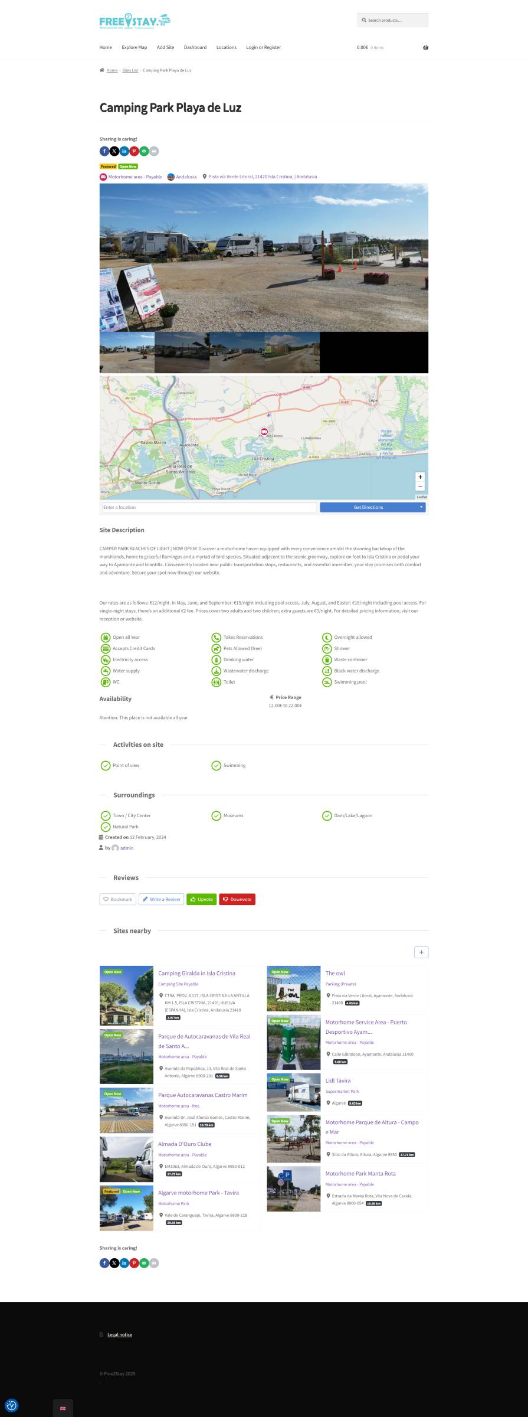Share on Facebook using the top share icon
Screen dimensions: 528x1417
104,151
